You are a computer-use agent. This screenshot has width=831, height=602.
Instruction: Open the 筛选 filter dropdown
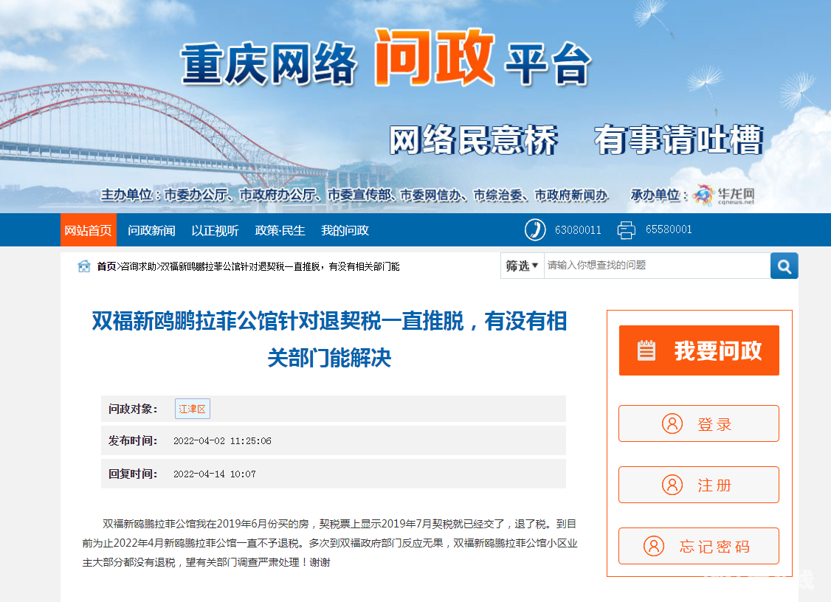[x=522, y=266]
